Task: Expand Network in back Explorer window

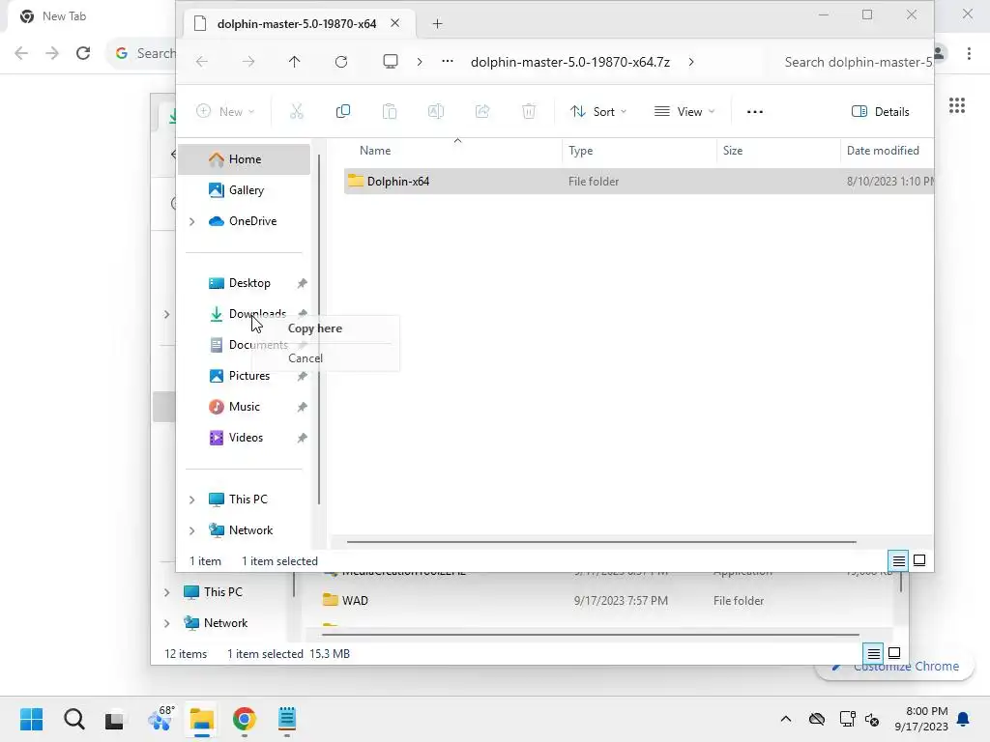Action: (x=166, y=623)
